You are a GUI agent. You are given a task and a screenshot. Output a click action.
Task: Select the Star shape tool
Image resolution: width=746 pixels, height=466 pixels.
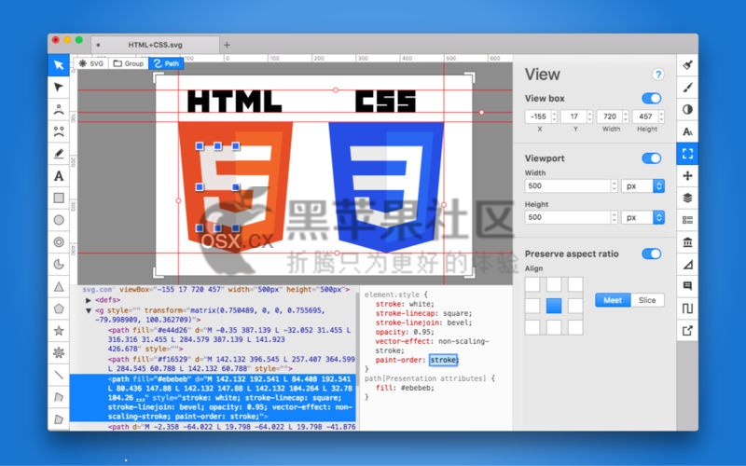pos(59,331)
